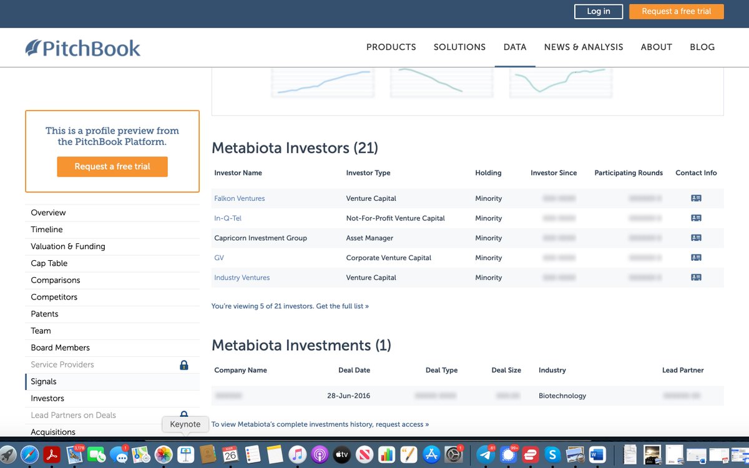
Task: Launch Adobe Acrobat from the dock
Action: pos(52,454)
